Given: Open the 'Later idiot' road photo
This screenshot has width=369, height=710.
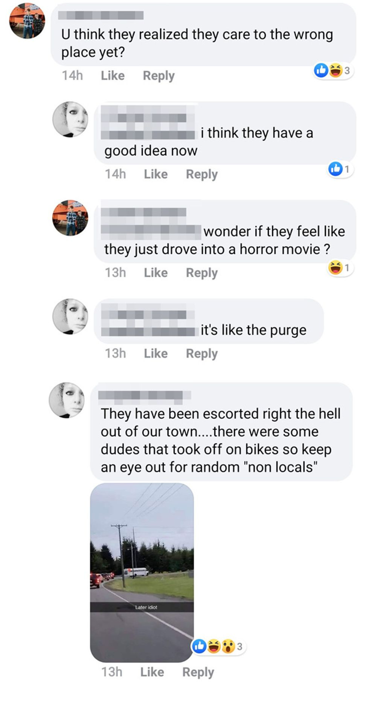Looking at the screenshot, I should (142, 572).
